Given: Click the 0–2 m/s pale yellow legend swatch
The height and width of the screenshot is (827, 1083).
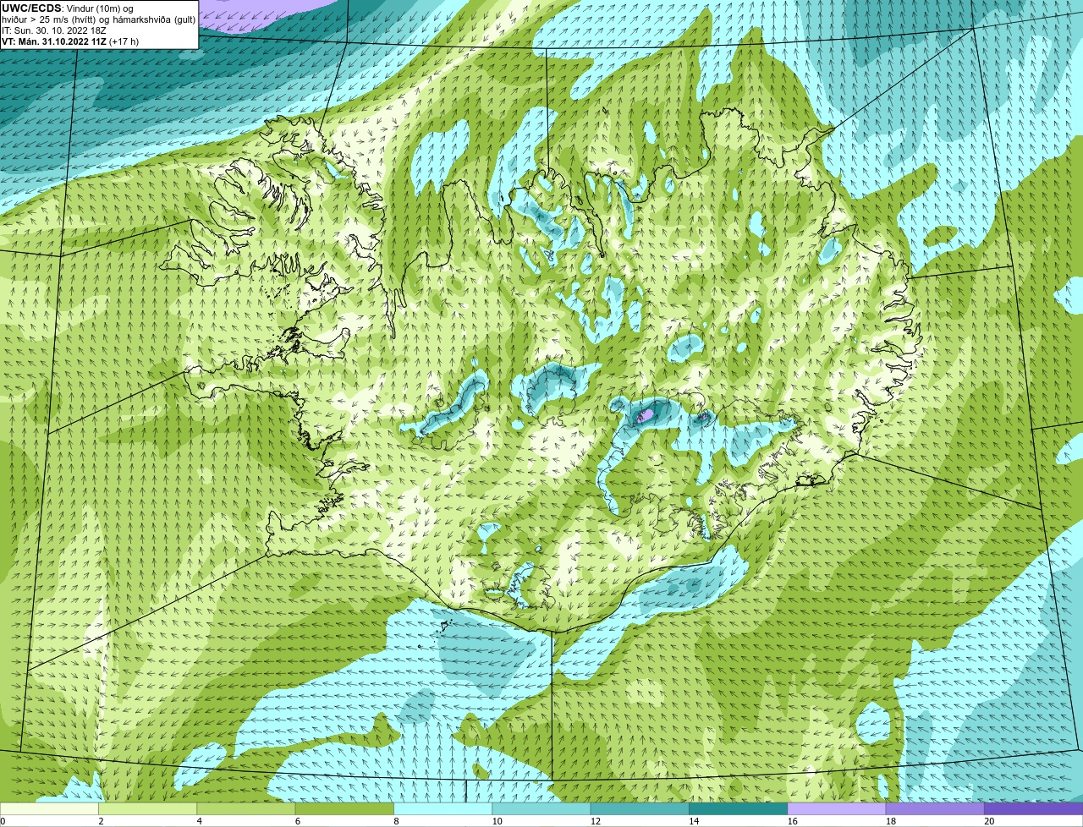Looking at the screenshot, I should (51, 808).
